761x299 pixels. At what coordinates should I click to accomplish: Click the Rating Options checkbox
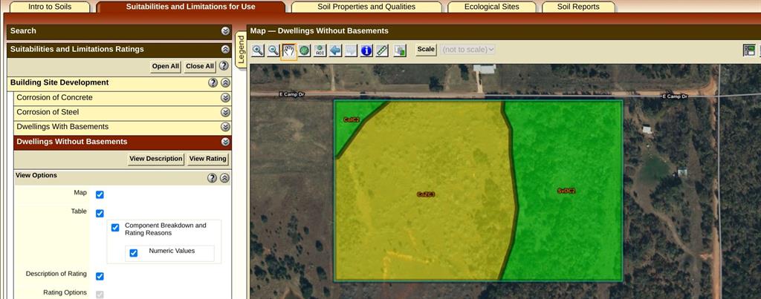[100, 294]
